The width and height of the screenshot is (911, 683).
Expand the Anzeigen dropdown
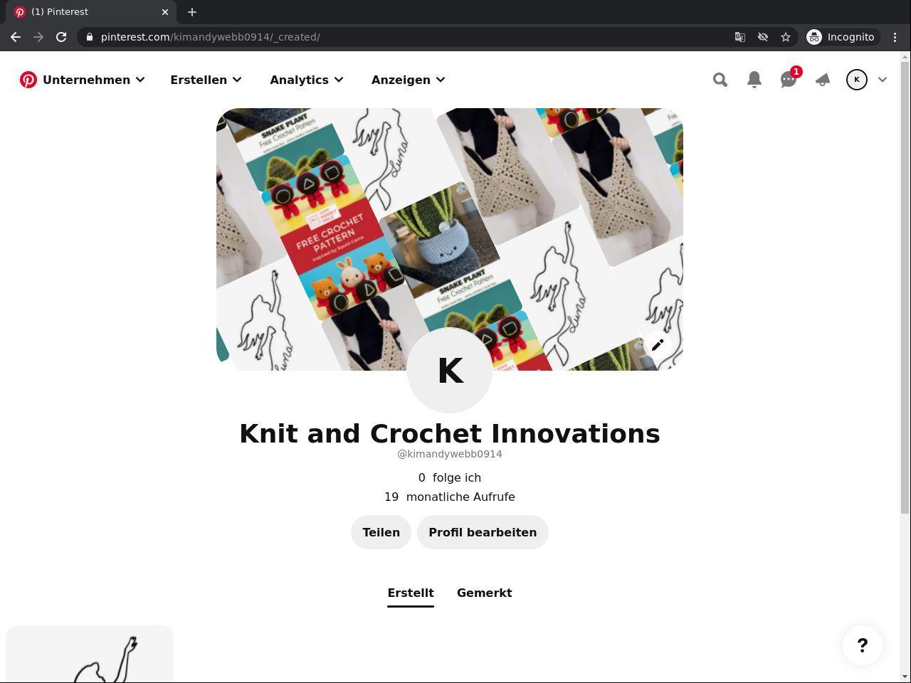coord(409,80)
